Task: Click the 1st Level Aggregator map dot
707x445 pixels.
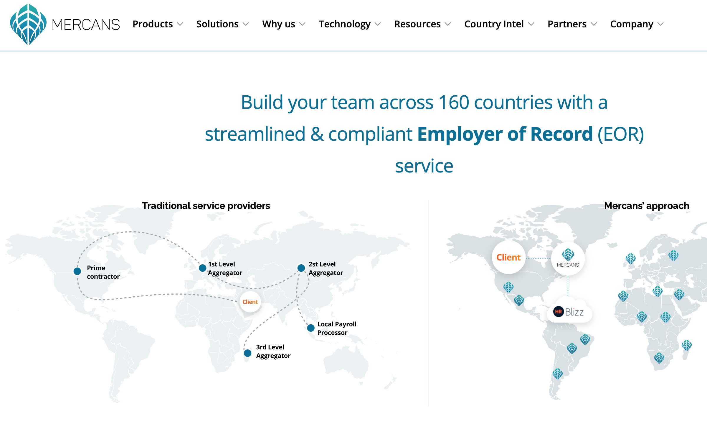Action: (x=203, y=268)
